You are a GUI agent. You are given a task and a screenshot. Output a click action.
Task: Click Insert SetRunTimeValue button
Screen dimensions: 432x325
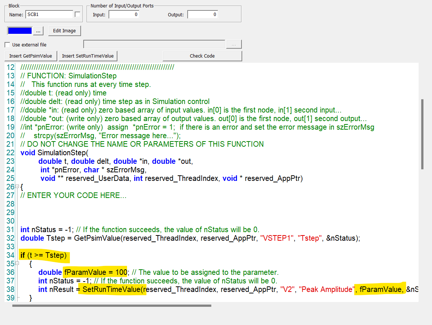[88, 56]
